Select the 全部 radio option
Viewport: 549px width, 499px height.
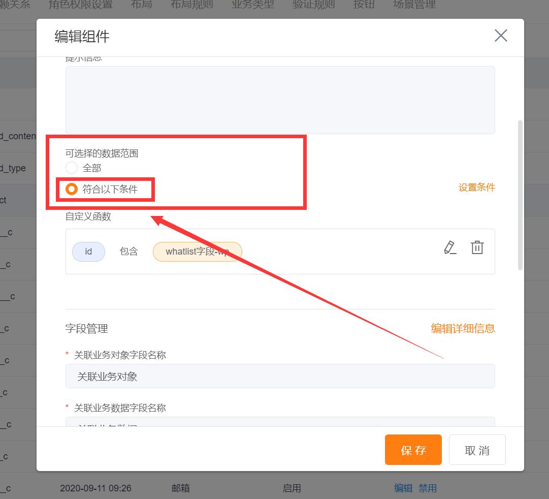(x=72, y=168)
